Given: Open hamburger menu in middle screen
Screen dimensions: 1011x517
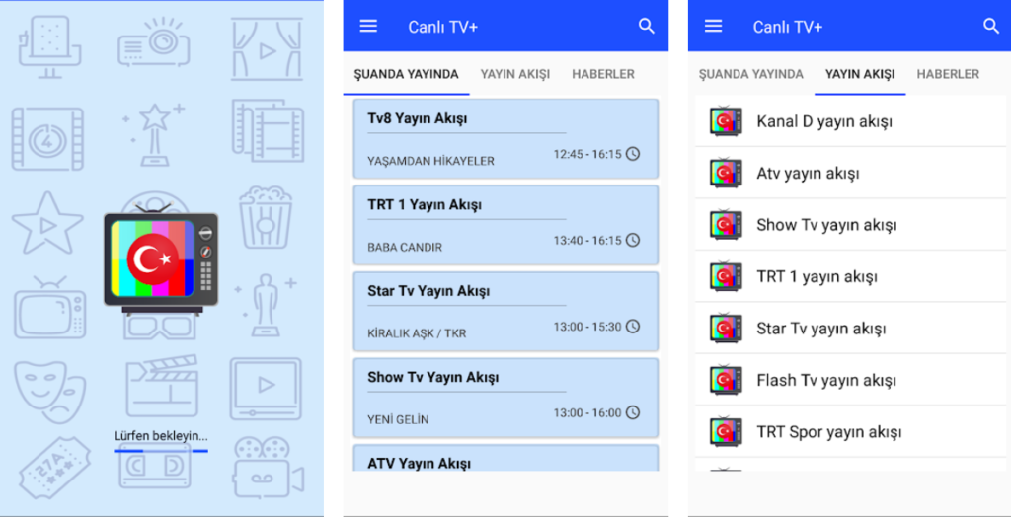Looking at the screenshot, I should 368,26.
